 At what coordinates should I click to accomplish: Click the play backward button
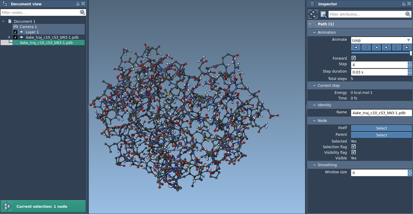point(376,48)
